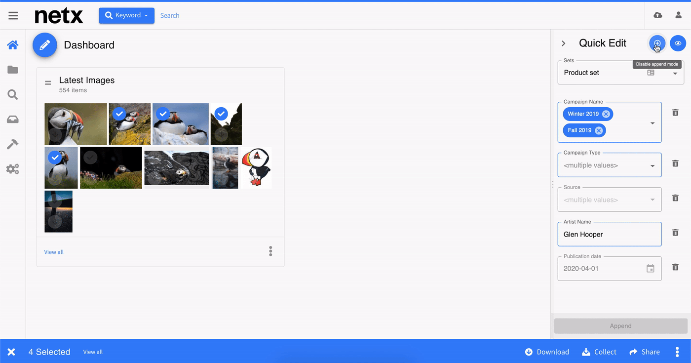Image resolution: width=691 pixels, height=363 pixels.
Task: Open the selection bar more options menu
Action: 677,352
